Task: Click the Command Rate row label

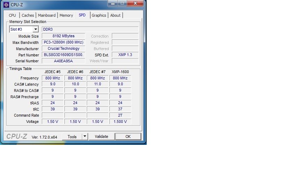Action: click(26, 115)
